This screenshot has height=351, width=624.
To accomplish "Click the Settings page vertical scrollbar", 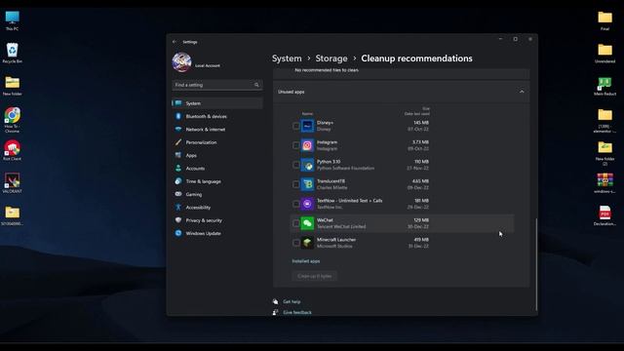I will pyautogui.click(x=536, y=264).
